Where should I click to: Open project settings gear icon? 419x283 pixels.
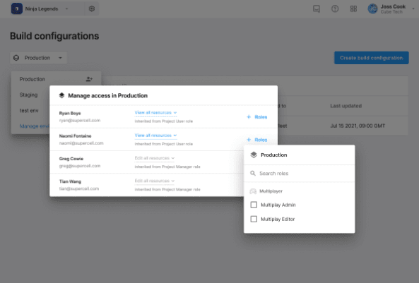point(92,8)
